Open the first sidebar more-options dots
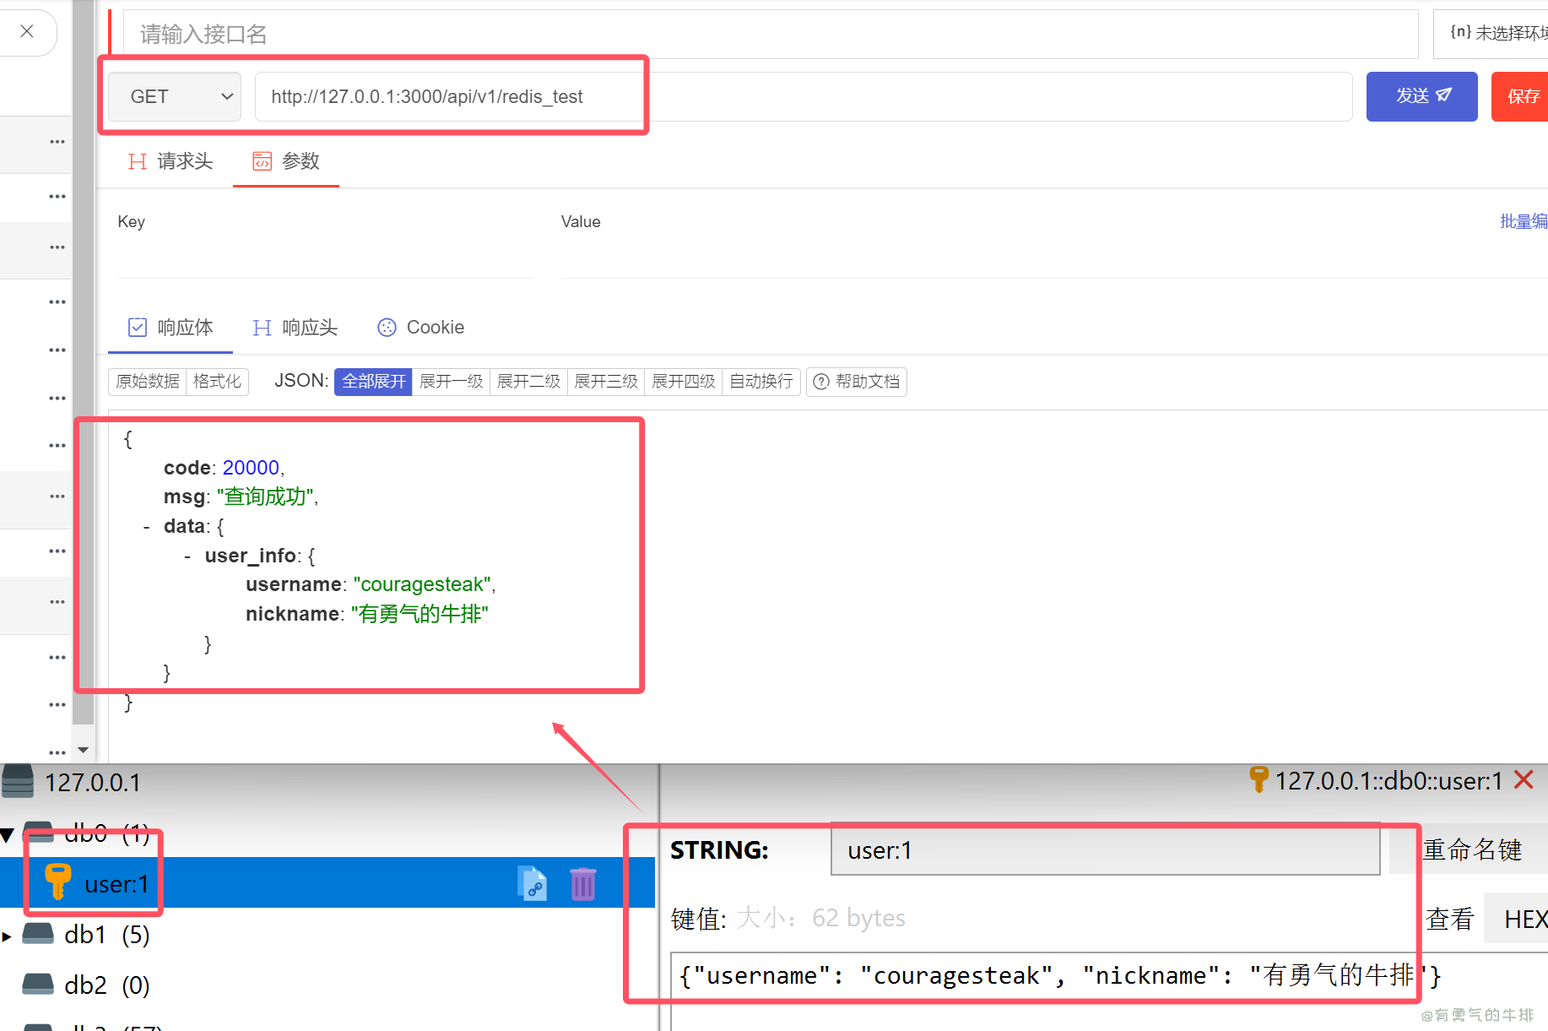This screenshot has height=1031, width=1548. point(57,142)
